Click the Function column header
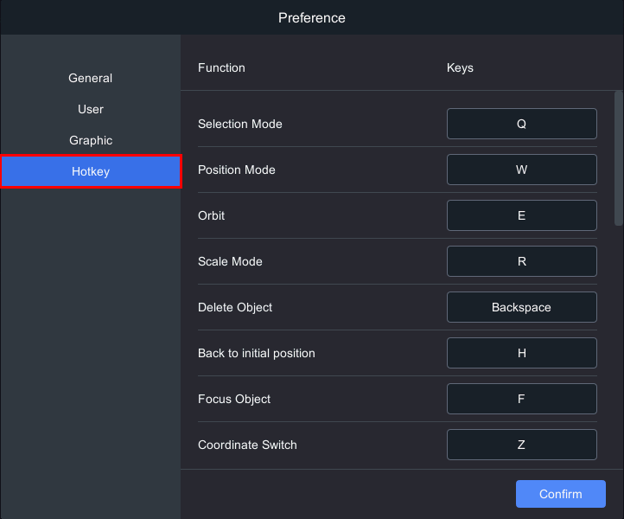Screen dimensions: 624x519 [x=221, y=67]
